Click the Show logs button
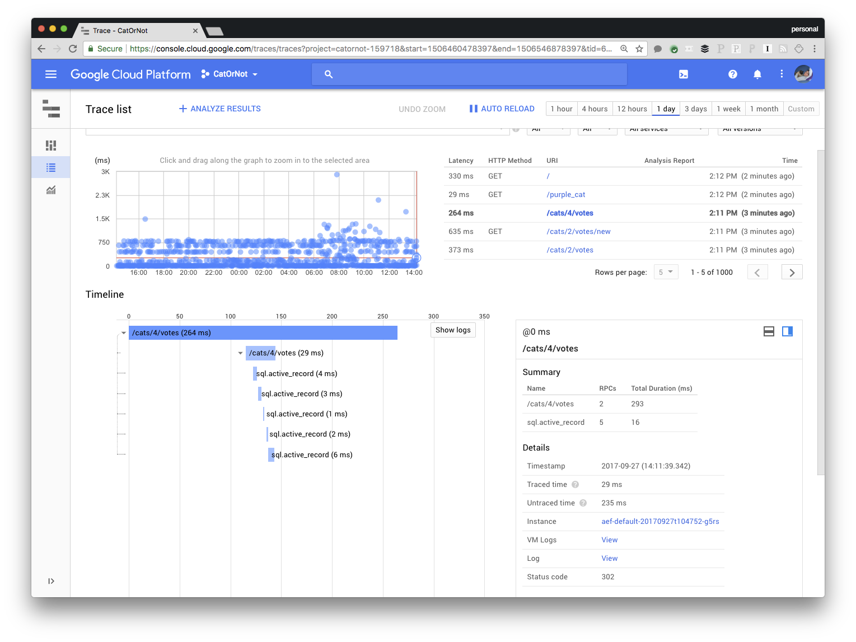This screenshot has height=642, width=856. pos(453,330)
